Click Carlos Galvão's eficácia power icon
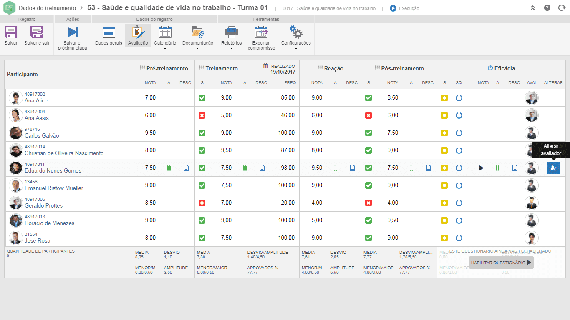Image resolution: width=570 pixels, height=320 pixels. pyautogui.click(x=459, y=133)
